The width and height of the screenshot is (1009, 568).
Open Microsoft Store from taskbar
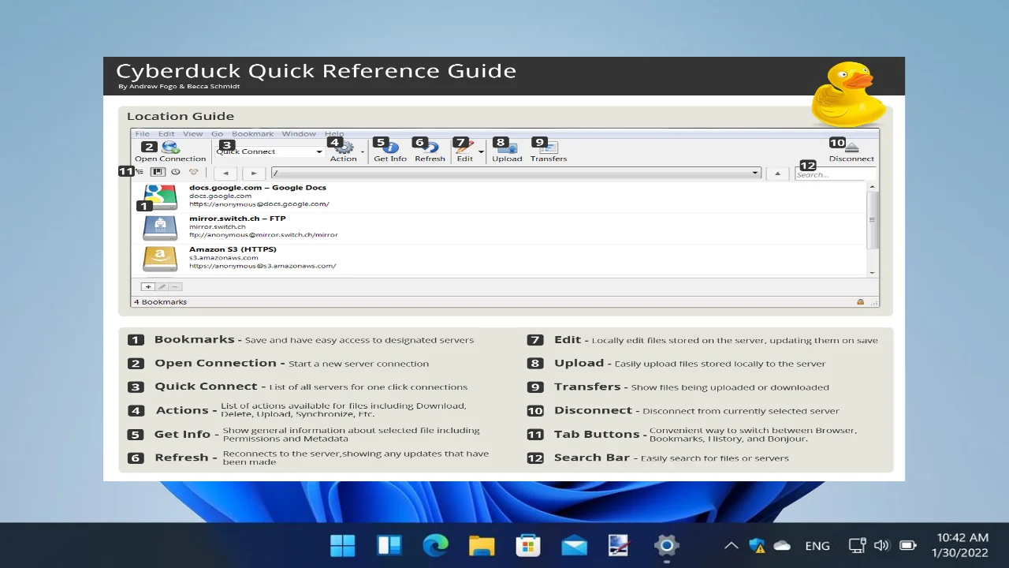[x=527, y=545]
